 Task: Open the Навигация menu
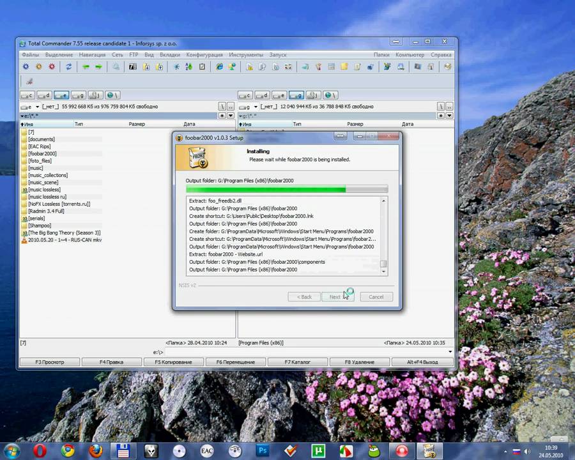click(x=93, y=55)
